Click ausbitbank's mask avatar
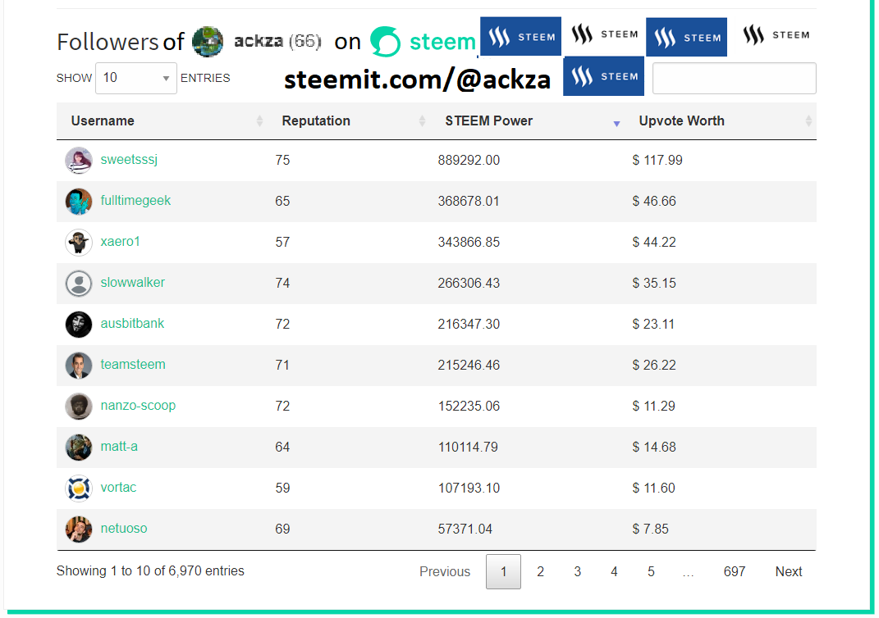The width and height of the screenshot is (879, 618). coord(79,324)
